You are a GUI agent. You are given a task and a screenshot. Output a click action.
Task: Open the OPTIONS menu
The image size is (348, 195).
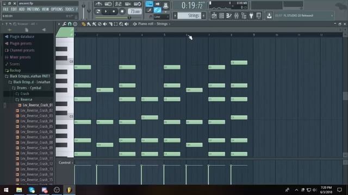click(57, 9)
